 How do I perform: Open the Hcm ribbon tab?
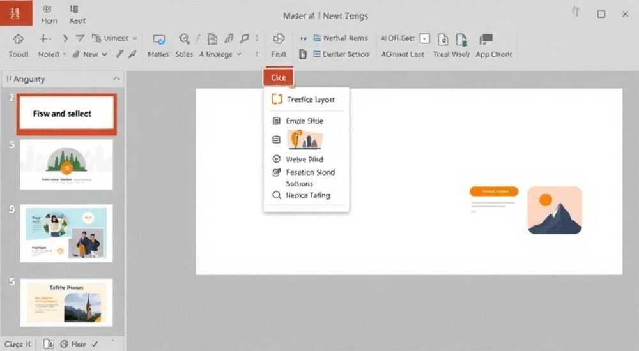point(49,15)
